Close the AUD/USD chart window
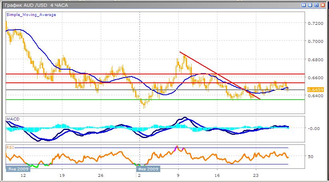Image resolution: width=329 pixels, height=182 pixels. click(323, 5)
